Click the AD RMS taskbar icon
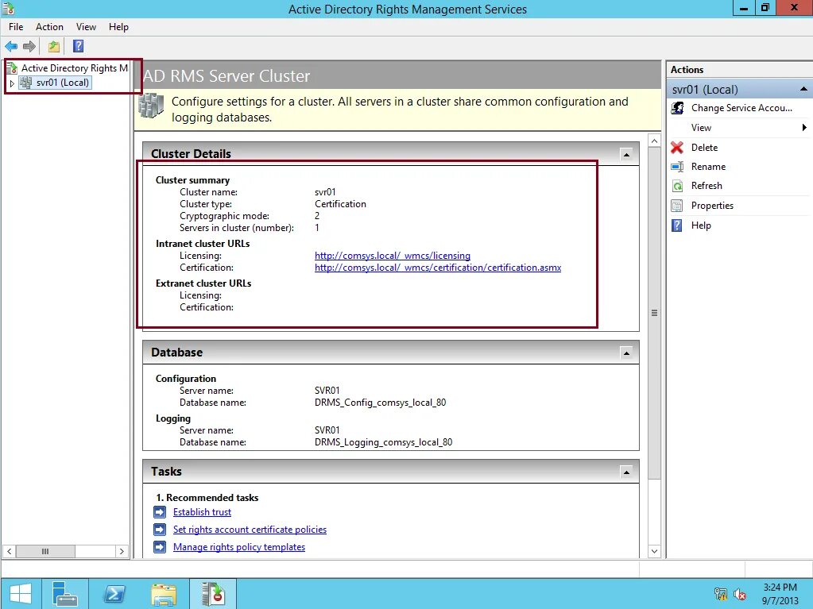Screen dimensions: 813x609 point(213,593)
